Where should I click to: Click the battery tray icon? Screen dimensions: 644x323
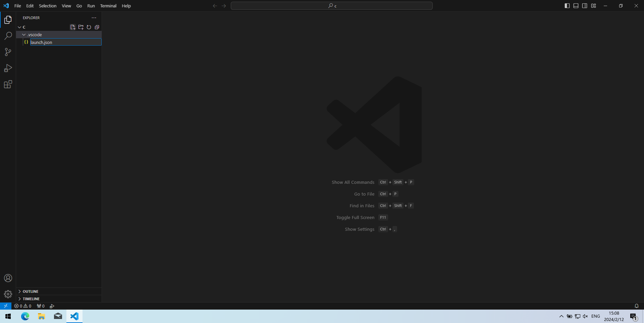[570, 316]
